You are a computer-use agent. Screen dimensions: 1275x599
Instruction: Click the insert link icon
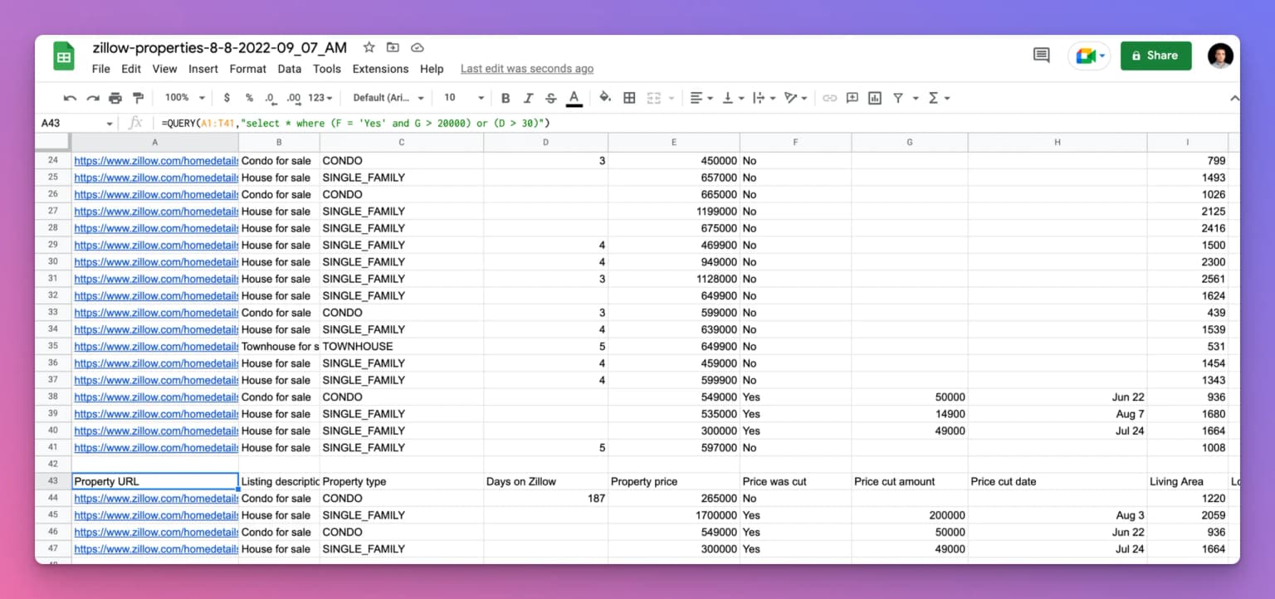[829, 98]
